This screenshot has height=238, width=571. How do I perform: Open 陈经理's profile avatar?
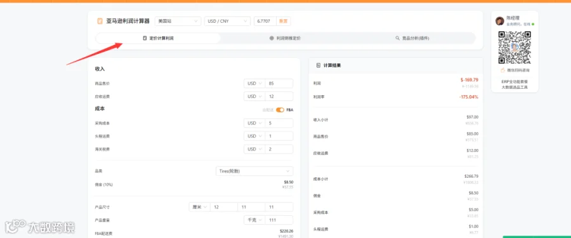(500, 21)
